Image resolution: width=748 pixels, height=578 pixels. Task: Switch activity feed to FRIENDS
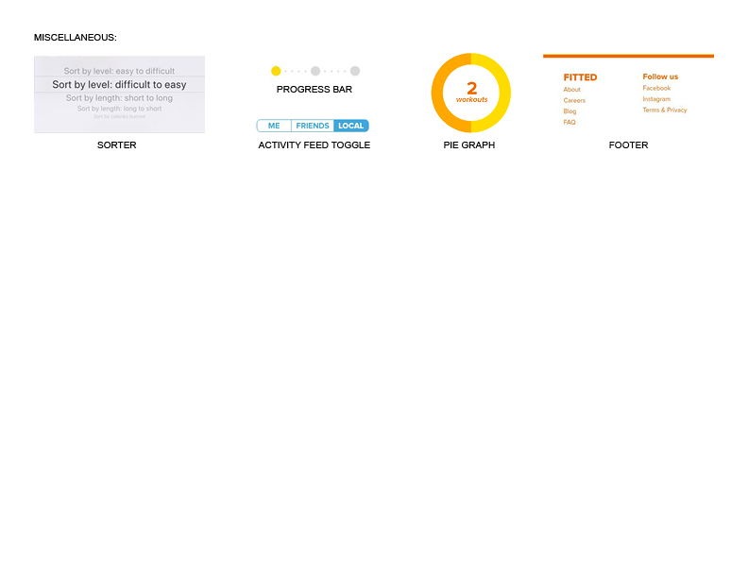313,126
